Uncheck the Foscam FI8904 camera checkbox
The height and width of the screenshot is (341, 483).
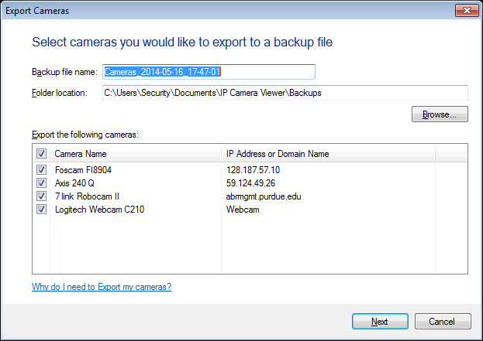[42, 170]
